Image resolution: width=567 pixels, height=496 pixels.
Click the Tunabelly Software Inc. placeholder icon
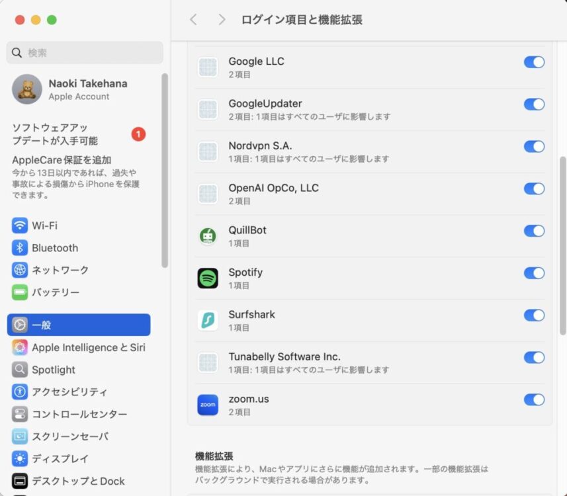click(208, 362)
